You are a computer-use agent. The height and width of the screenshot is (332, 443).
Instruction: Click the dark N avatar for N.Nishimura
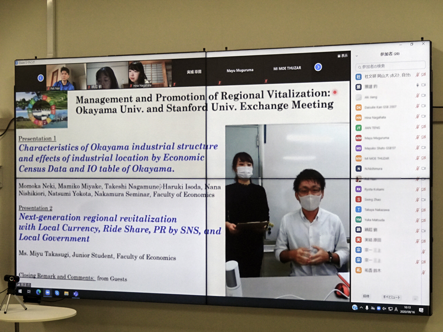point(358,169)
